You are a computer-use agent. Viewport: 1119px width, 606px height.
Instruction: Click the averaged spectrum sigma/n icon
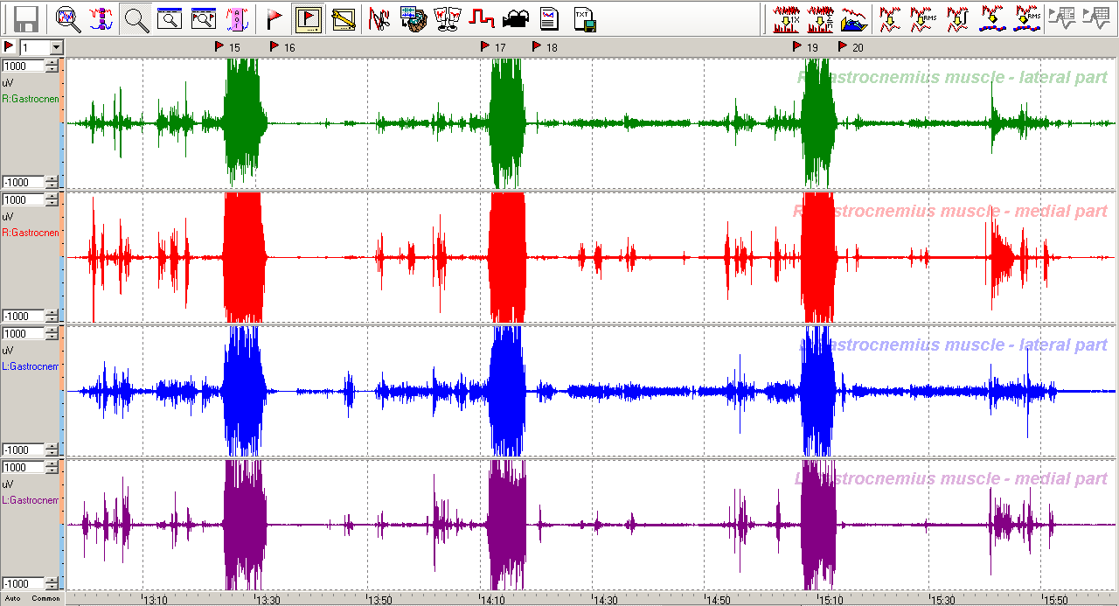point(820,18)
